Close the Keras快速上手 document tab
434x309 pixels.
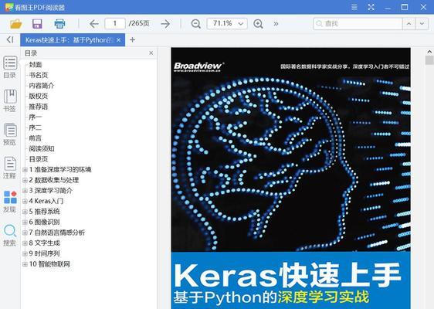(x=119, y=40)
